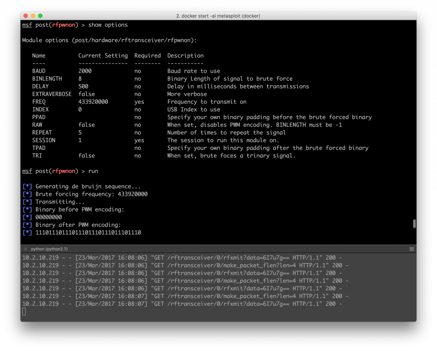Click the cursor block in python pane
This screenshot has height=351, width=437.
[x=24, y=311]
